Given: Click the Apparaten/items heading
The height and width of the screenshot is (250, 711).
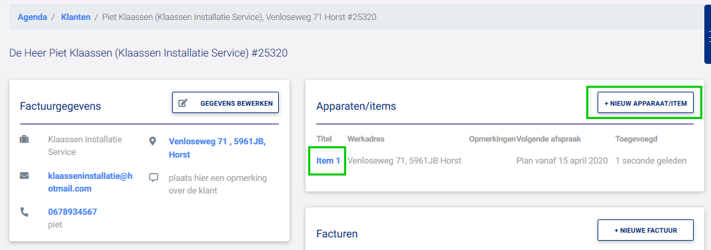Looking at the screenshot, I should [x=356, y=106].
